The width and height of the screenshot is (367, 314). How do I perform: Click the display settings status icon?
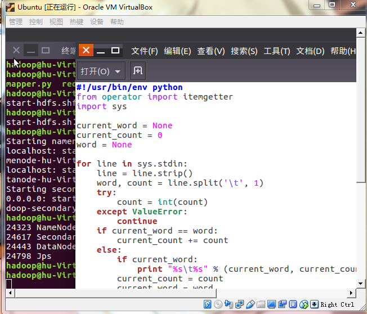coord(271,304)
